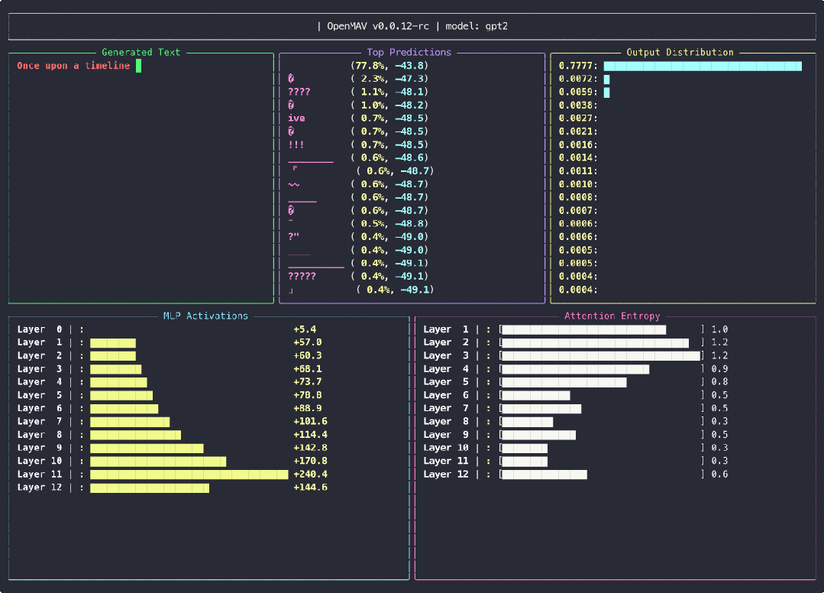Select the Generated Text panel title
Screen dimensions: 824x593
pyautogui.click(x=141, y=52)
